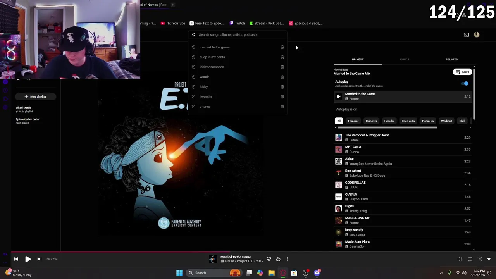Choose "lobby osamason" from search history

212,67
